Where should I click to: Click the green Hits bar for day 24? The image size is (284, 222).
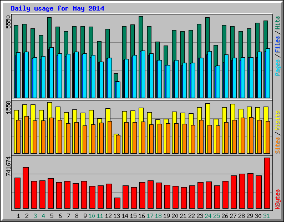coord(207,34)
